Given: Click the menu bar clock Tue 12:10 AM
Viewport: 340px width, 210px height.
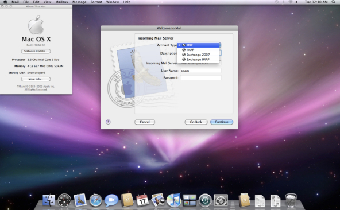Looking at the screenshot, I should pos(316,2).
